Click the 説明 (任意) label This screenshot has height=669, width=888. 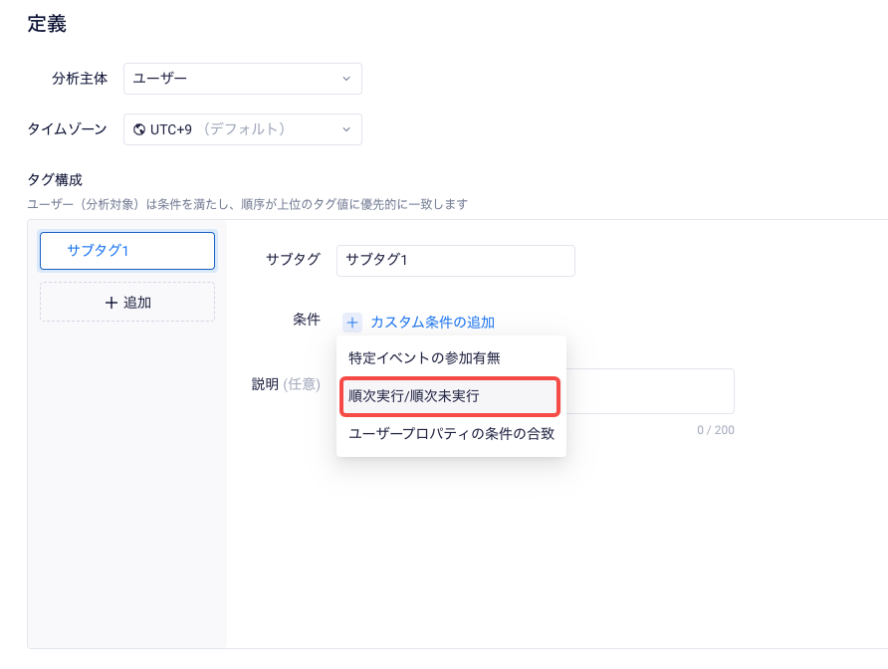pyautogui.click(x=286, y=384)
